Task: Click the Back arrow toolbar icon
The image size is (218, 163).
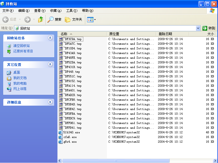Action: tap(5, 19)
